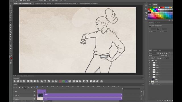Select the Lasso tool
The width and height of the screenshot is (182, 102).
click(x=11, y=11)
